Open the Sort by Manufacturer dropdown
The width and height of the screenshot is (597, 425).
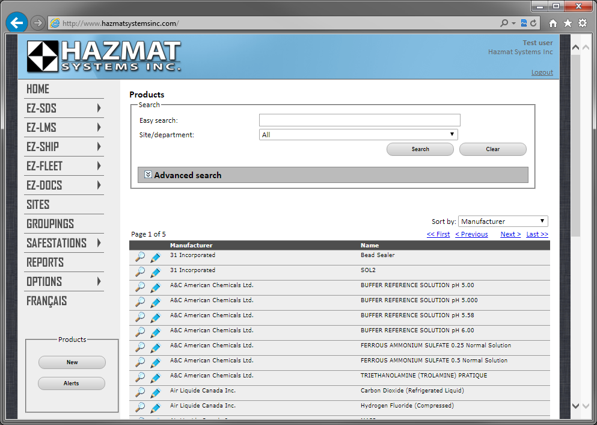[503, 222]
